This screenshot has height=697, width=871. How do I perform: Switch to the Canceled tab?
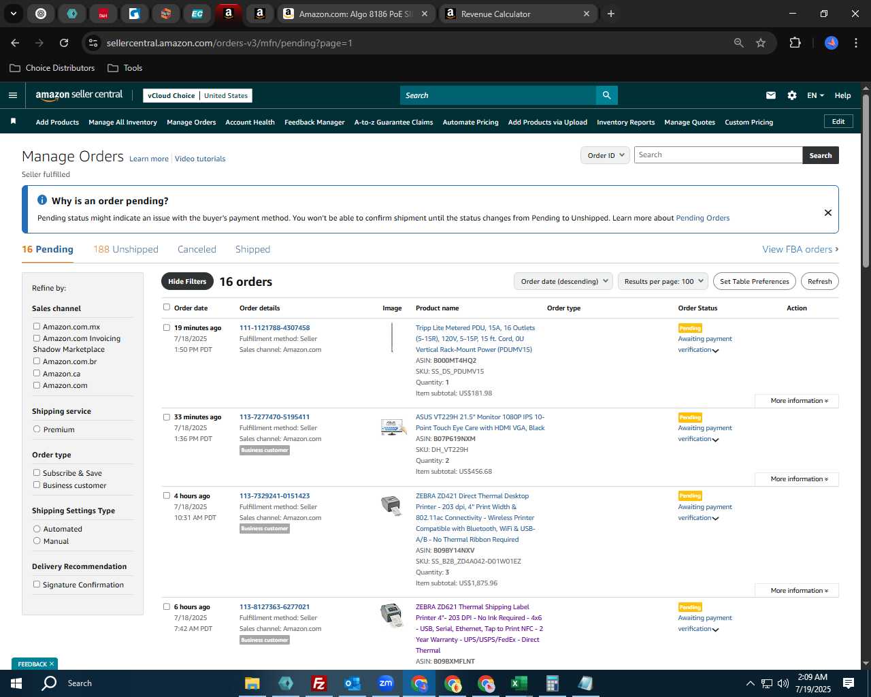tap(197, 249)
